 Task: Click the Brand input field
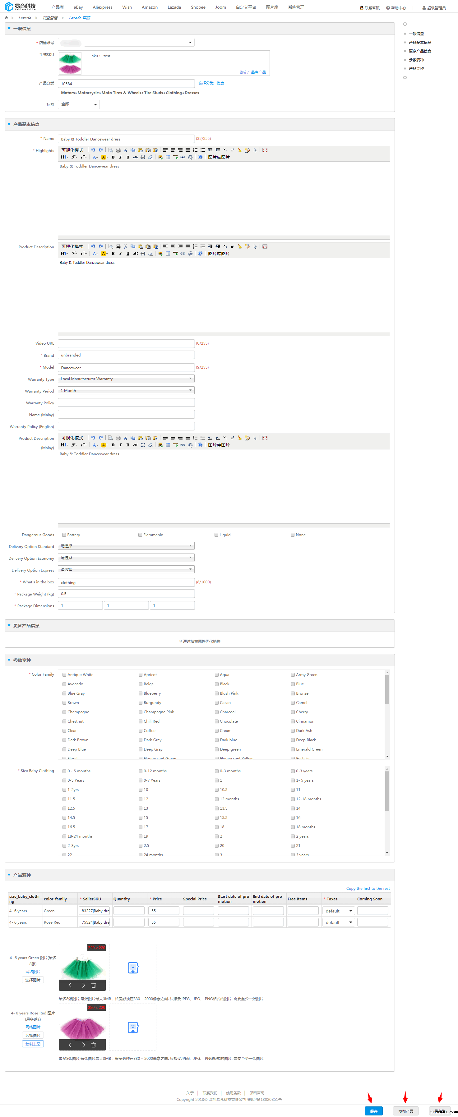[x=126, y=355]
